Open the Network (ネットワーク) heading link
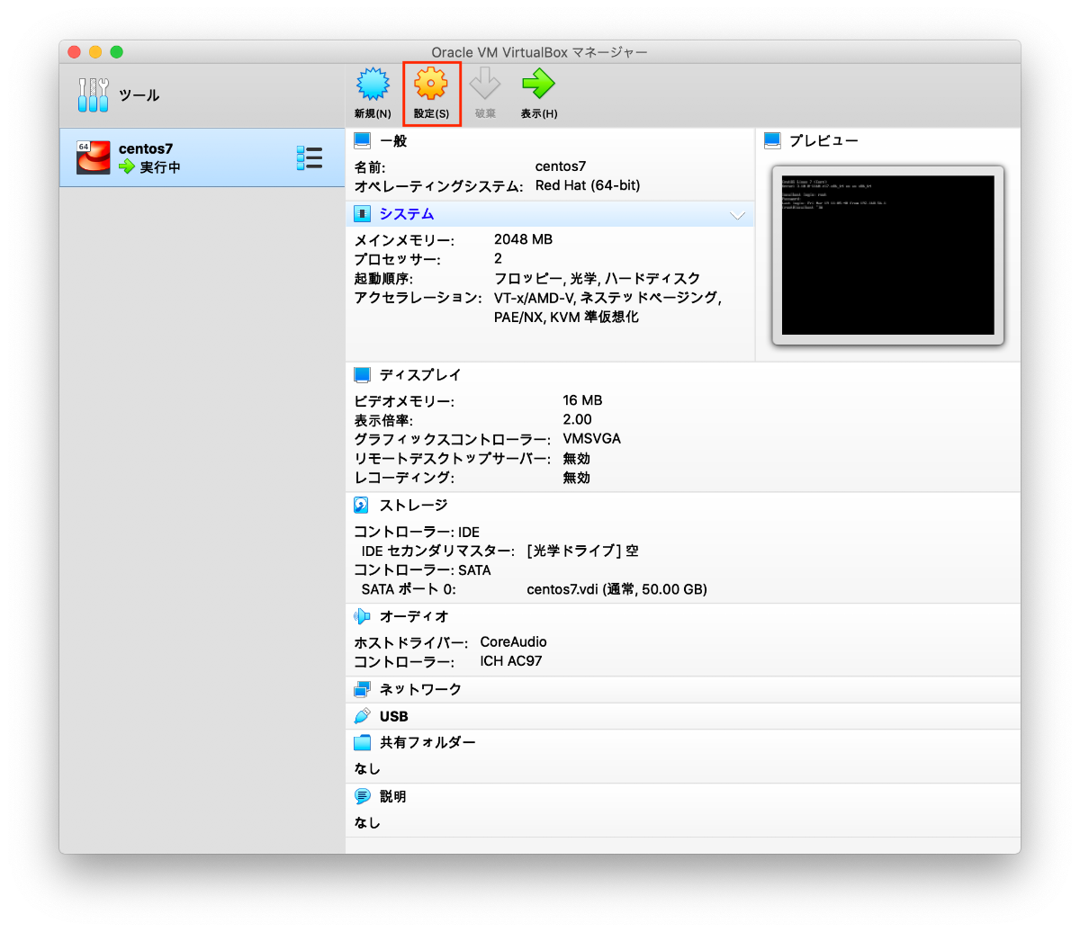The width and height of the screenshot is (1080, 932). (420, 689)
